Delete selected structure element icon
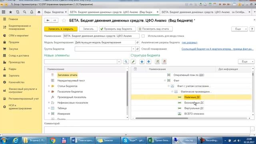Screen dimensions: 256x144 coord(164,62)
